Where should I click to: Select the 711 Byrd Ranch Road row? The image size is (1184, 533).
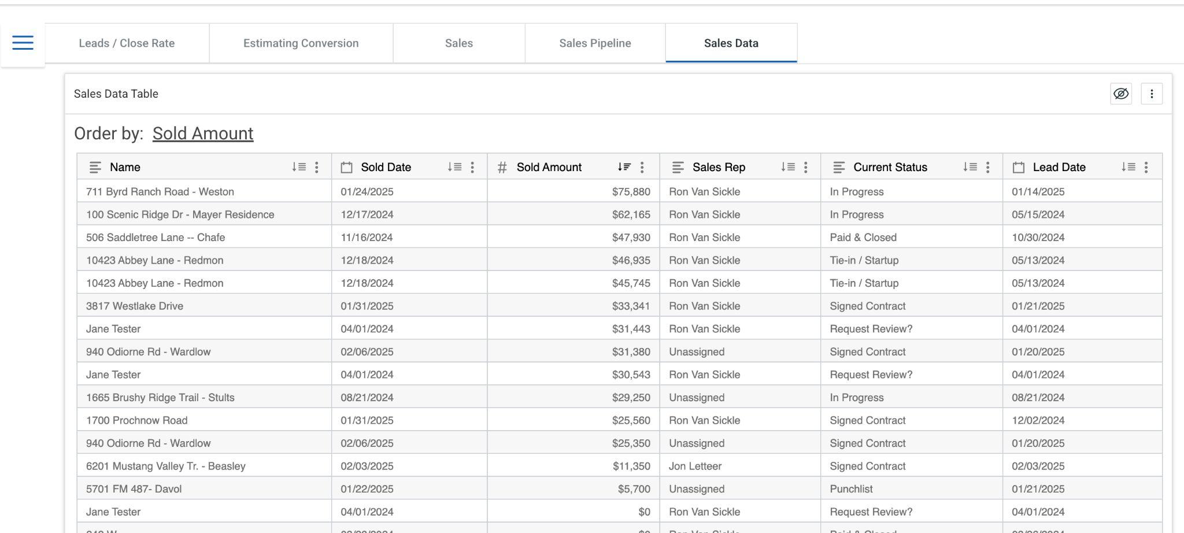coord(160,192)
